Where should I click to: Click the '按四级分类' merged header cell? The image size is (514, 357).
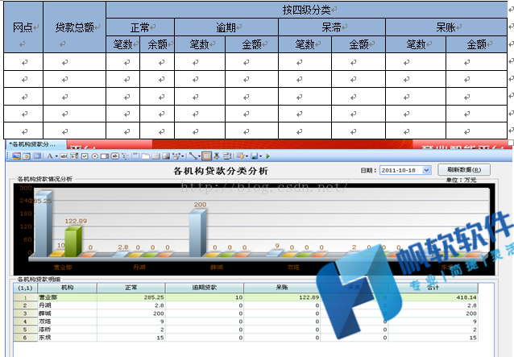click(x=306, y=10)
